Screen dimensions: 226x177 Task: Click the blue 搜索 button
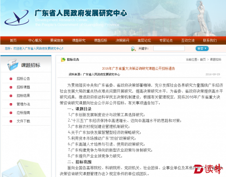202,49
